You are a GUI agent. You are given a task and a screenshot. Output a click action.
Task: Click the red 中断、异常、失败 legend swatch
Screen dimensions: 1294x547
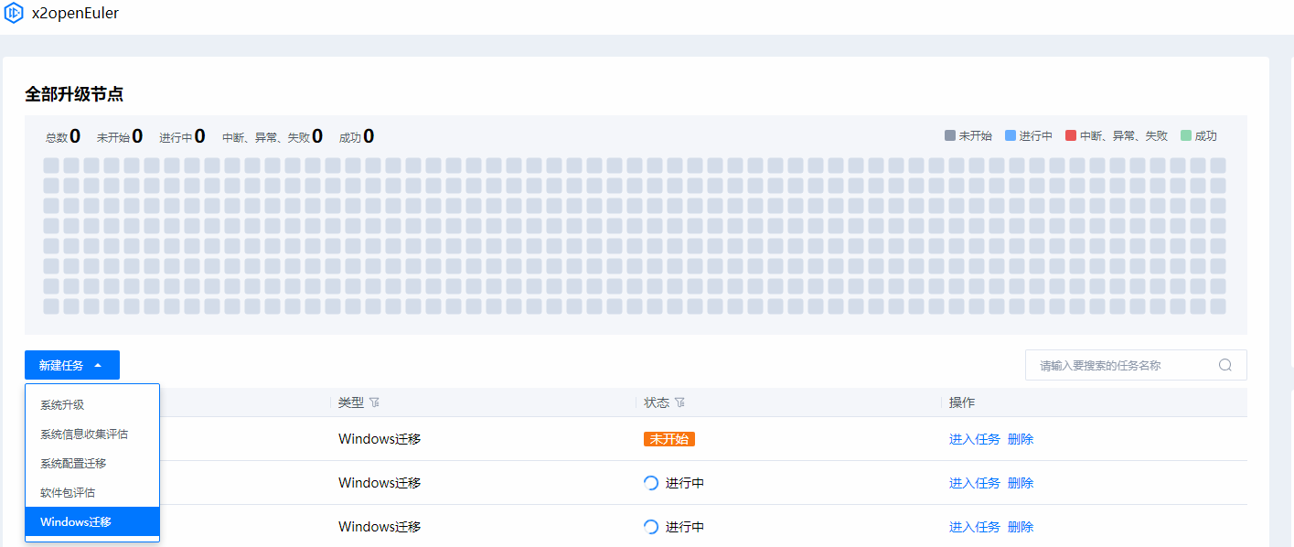pos(1071,135)
